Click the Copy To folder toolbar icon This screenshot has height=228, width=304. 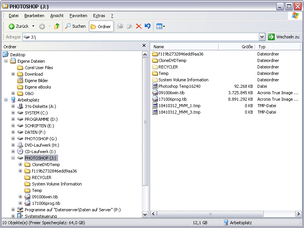point(130,26)
